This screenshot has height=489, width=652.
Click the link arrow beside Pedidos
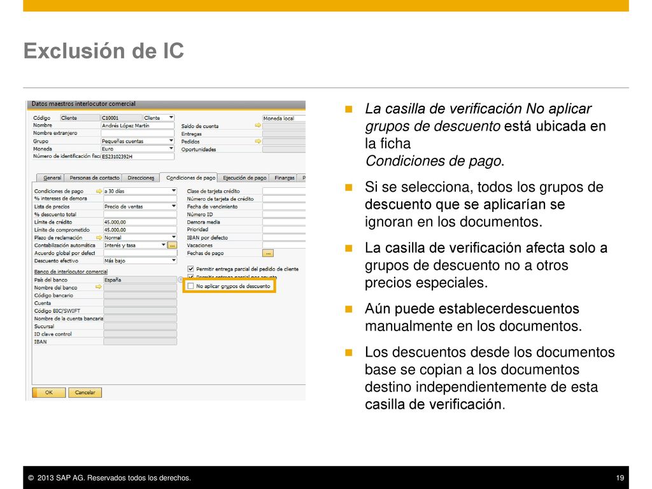(258, 141)
